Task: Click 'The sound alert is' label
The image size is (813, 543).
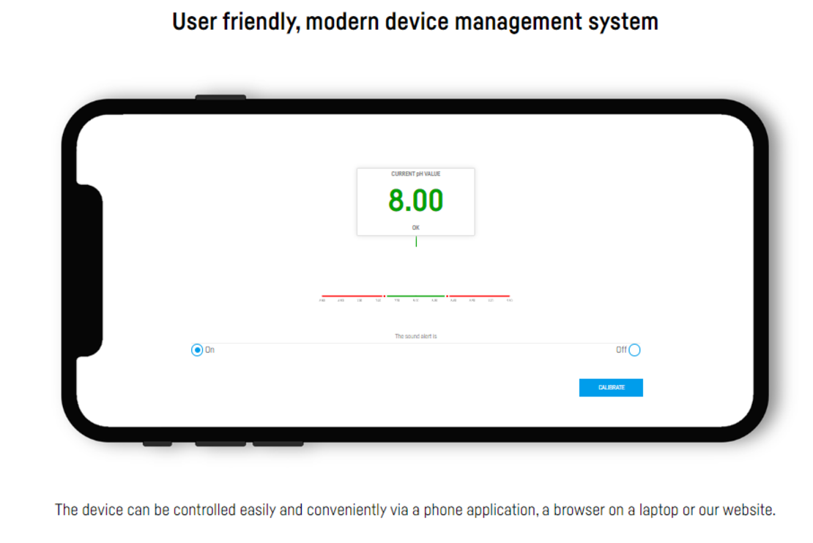Action: pos(415,336)
